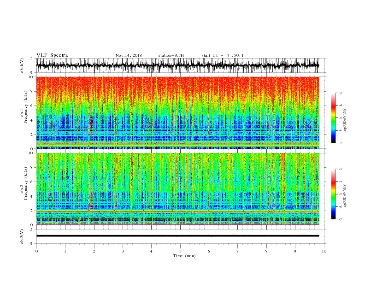Viewport: 365px width, 282px height.
Task: Click time axis tick label "5"
Action: point(180,251)
